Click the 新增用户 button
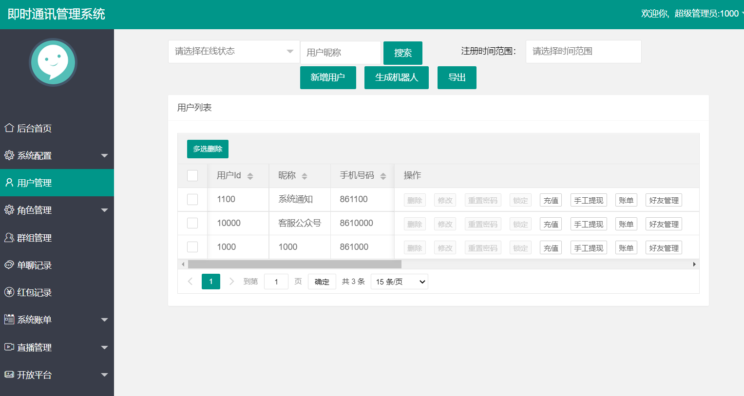This screenshot has width=744, height=396. coord(328,77)
